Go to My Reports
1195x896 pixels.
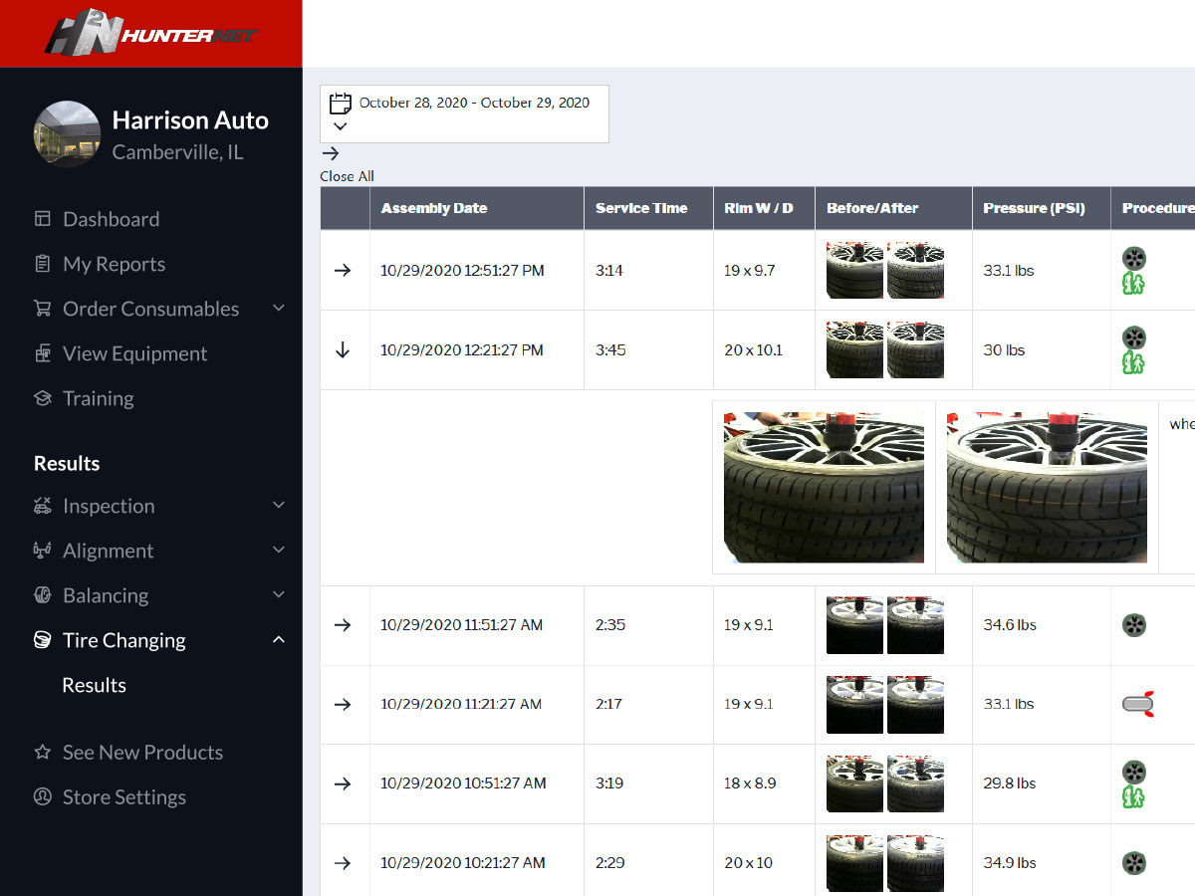[114, 264]
